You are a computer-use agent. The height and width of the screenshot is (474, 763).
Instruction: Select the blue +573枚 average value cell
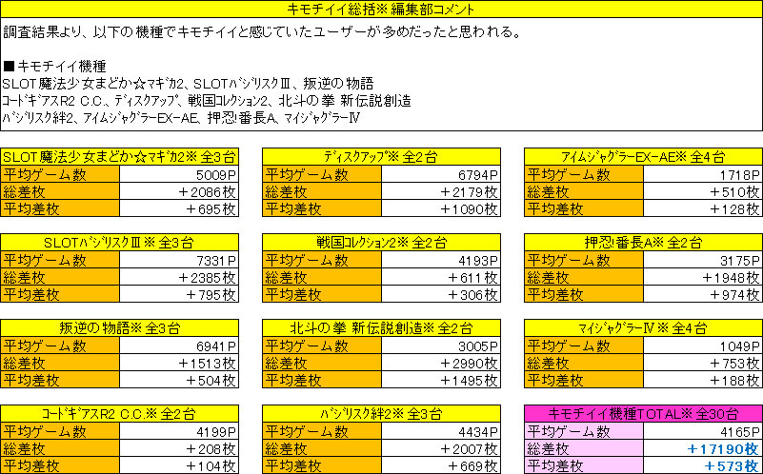coord(702,465)
